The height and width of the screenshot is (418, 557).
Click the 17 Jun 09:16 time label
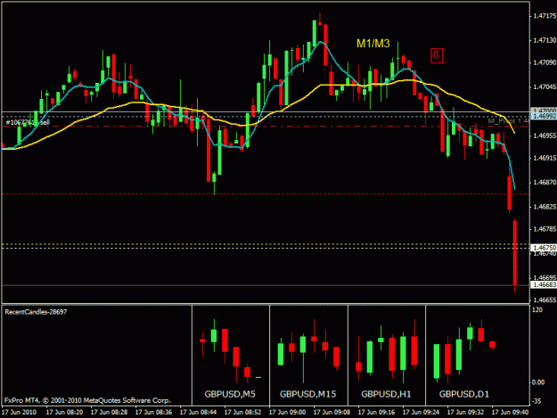pyautogui.click(x=376, y=413)
